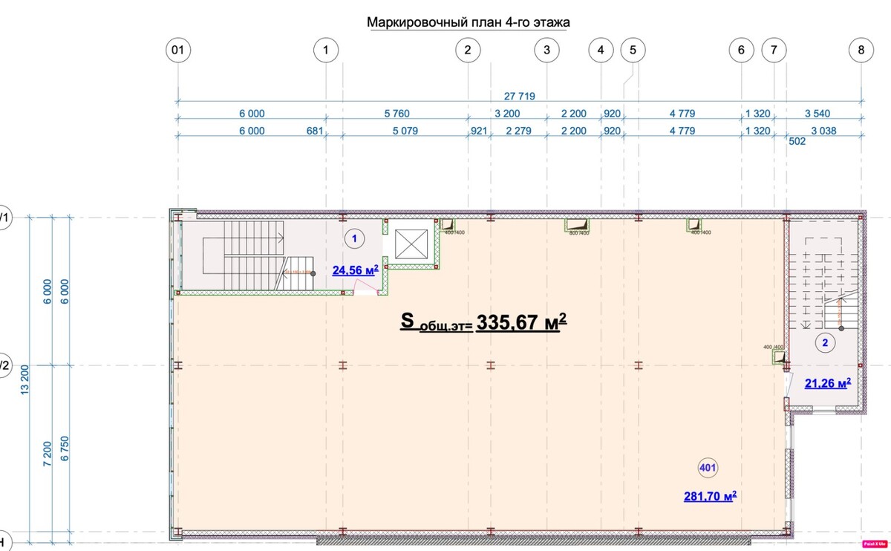Image resolution: width=891 pixels, height=551 pixels.
Task: Click the 24,56 м² area link
Action: click(x=356, y=271)
